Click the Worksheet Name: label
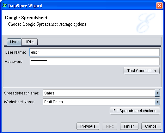The height and width of the screenshot is (133, 165). (20, 102)
